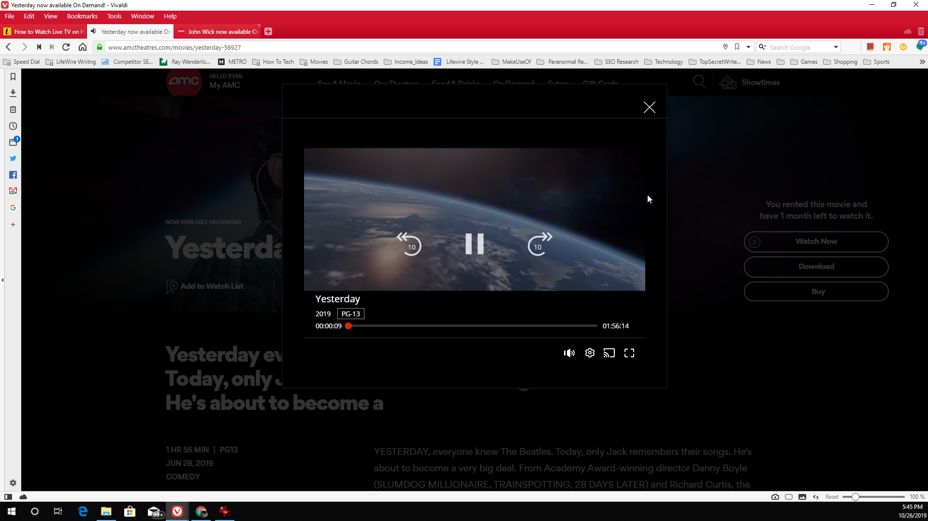Seek to middle of video progress bar
928x521 pixels.
click(x=473, y=326)
